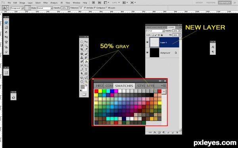Screen dimensions: 238x148
Task: Select the Eyedropper tool
Action: (86, 49)
